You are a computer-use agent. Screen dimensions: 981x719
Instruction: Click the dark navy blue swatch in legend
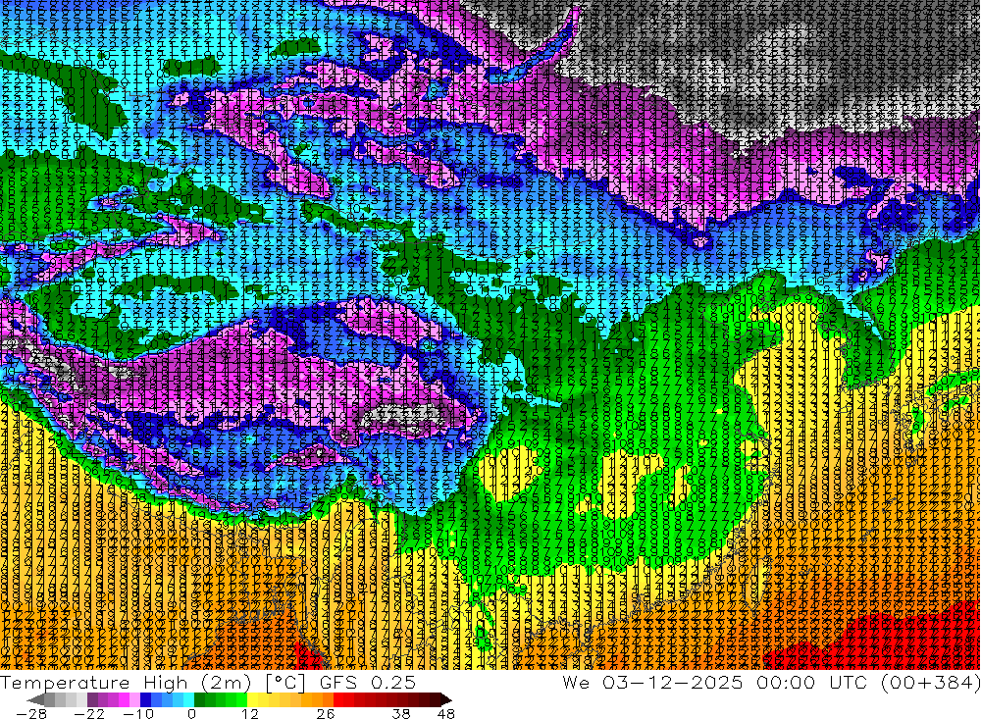coord(145,699)
